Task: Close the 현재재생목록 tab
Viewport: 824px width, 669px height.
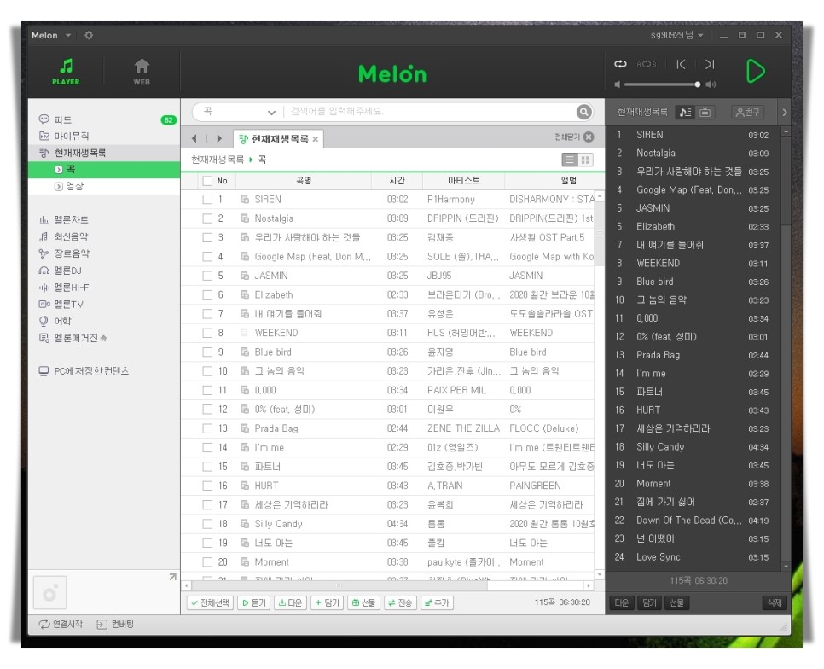Action: click(316, 139)
